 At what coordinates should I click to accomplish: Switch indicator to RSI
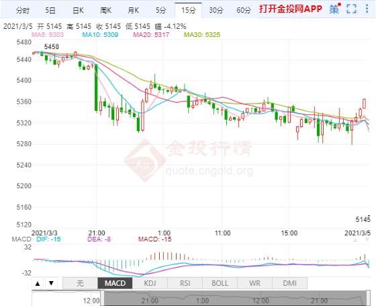(x=185, y=283)
